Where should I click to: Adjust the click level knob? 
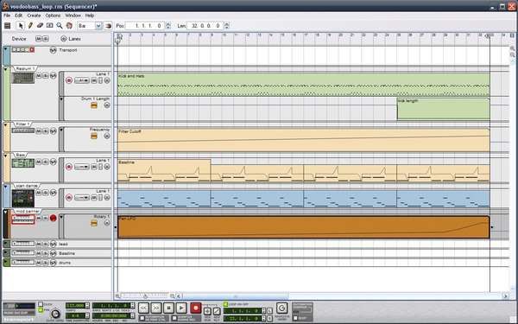coord(55,314)
